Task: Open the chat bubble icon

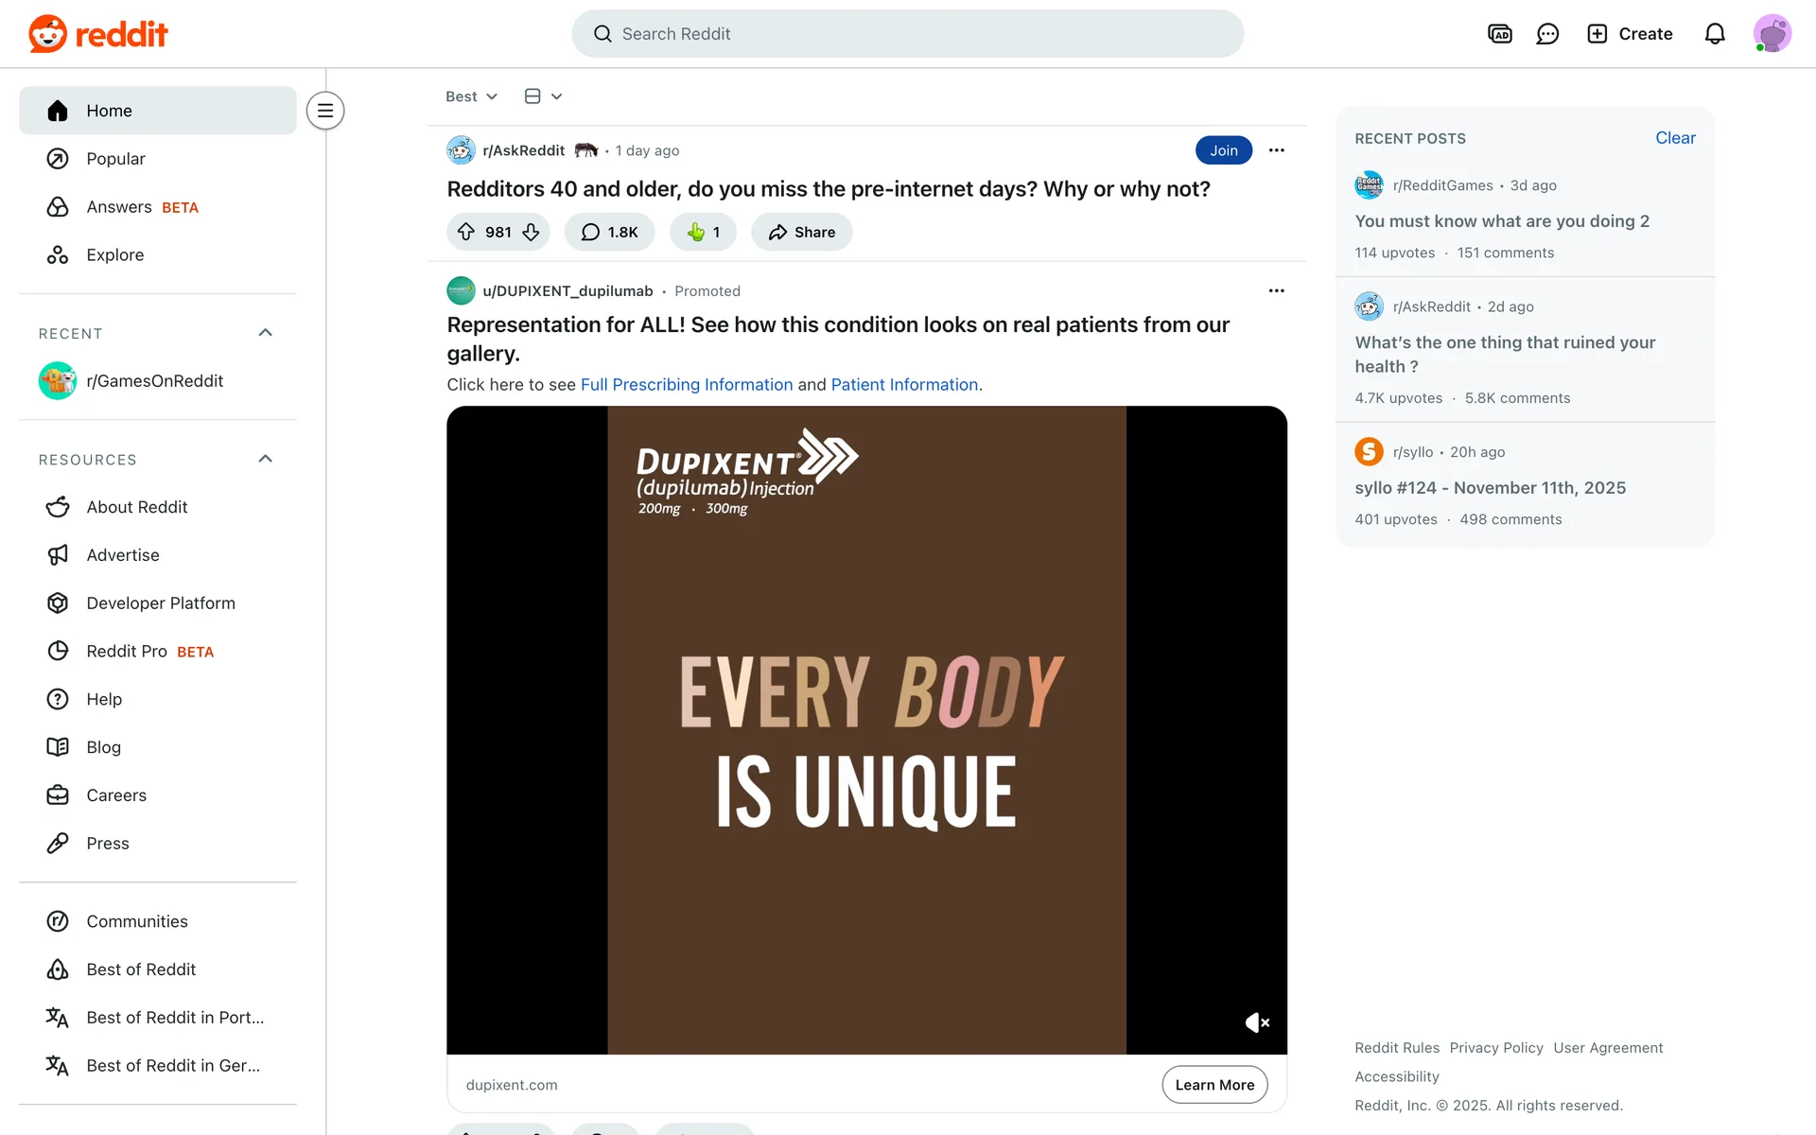Action: click(x=1547, y=34)
